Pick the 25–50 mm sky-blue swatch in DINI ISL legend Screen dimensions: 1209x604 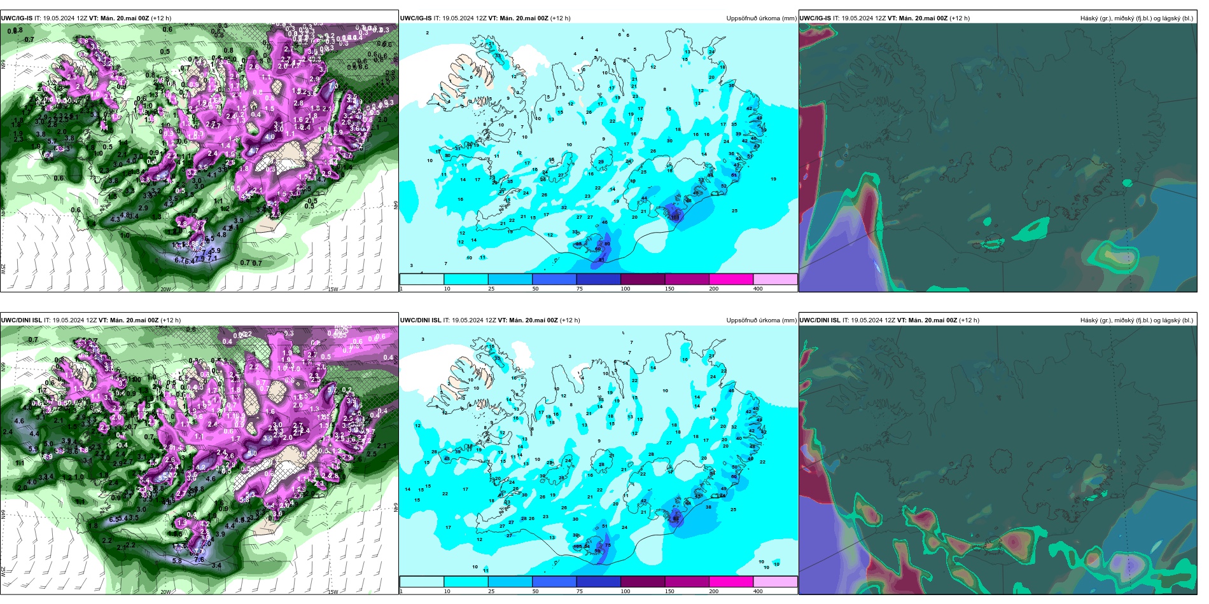(x=510, y=581)
